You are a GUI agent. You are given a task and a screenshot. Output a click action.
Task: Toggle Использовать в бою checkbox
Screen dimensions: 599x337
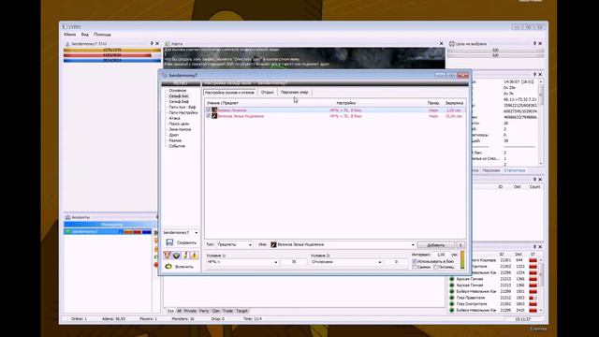(x=415, y=261)
